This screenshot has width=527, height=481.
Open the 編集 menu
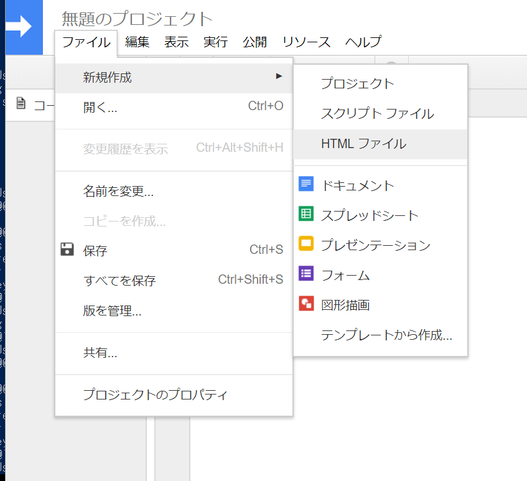(137, 42)
